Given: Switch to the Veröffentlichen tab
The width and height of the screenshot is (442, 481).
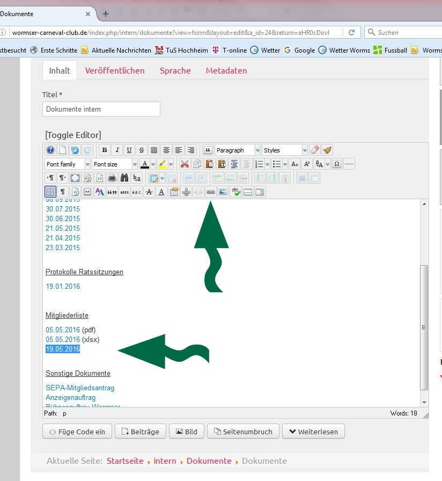Looking at the screenshot, I should click(115, 71).
